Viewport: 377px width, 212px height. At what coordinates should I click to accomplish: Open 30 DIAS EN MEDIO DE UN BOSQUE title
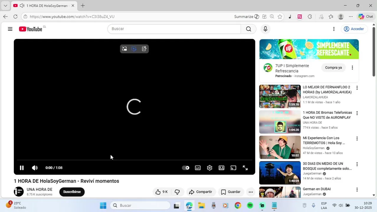click(x=327, y=166)
